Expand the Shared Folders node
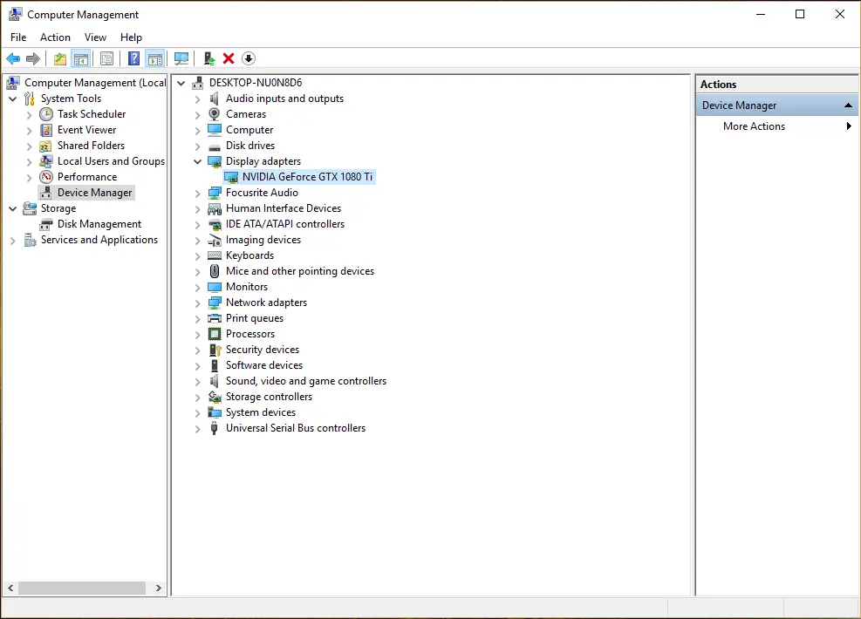This screenshot has height=619, width=861. (x=30, y=146)
